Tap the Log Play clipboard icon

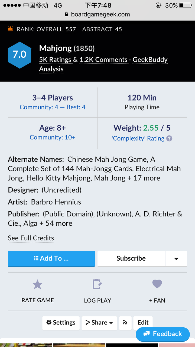[97, 284]
